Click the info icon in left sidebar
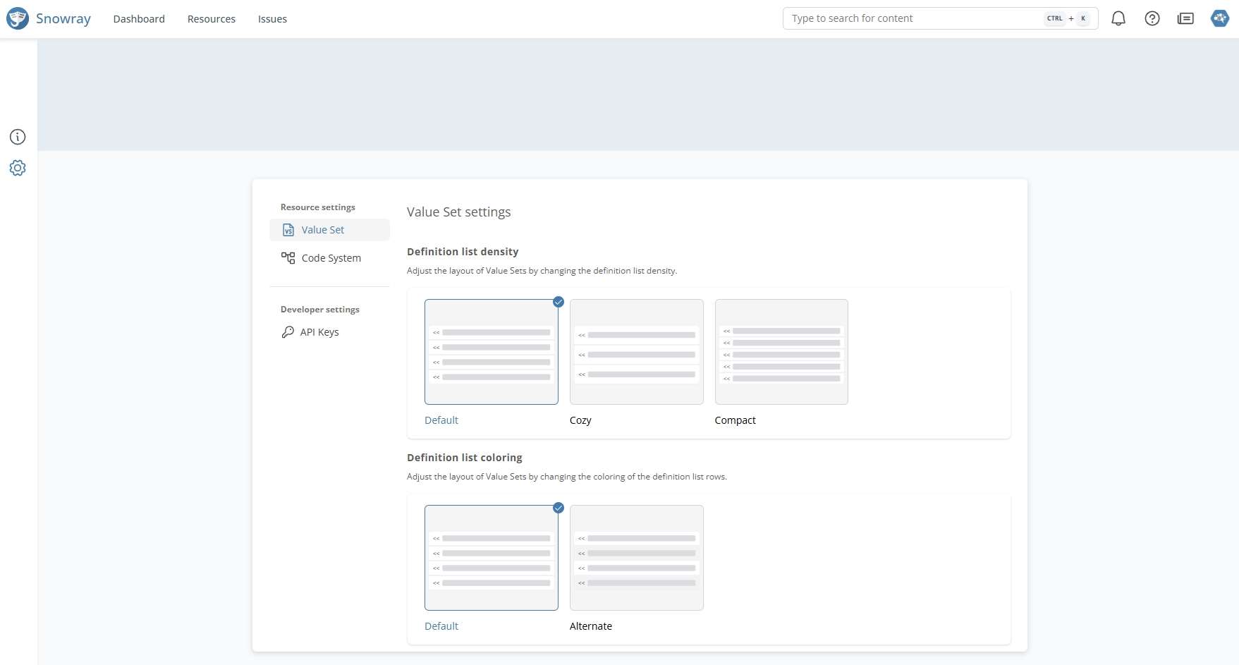This screenshot has height=665, width=1239. (18, 137)
